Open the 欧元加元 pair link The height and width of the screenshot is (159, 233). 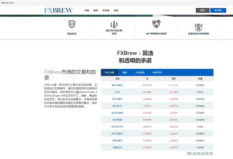117,106
